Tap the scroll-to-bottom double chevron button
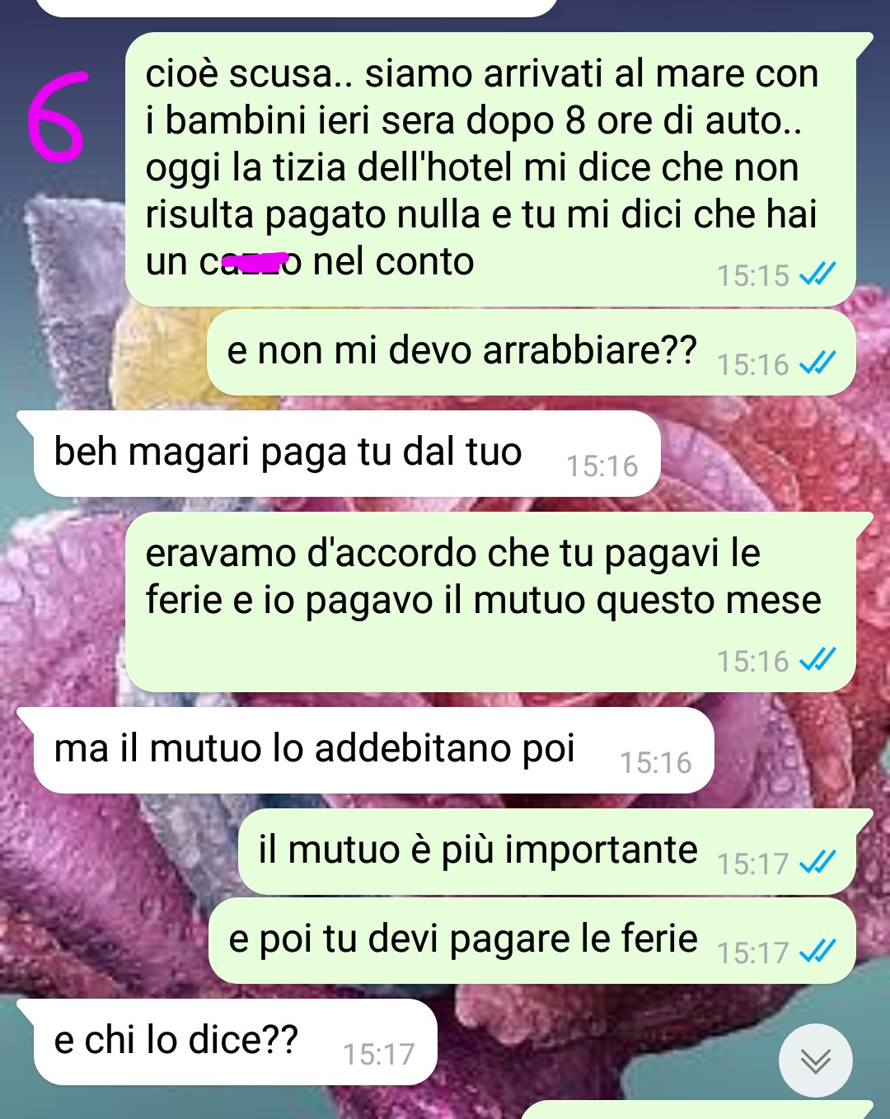 click(x=815, y=1060)
